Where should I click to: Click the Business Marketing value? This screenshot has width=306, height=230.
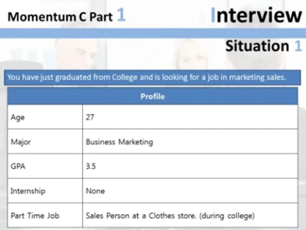click(x=120, y=142)
